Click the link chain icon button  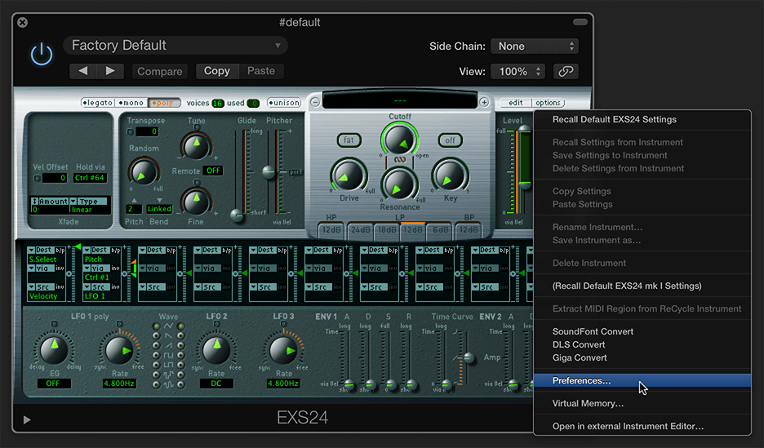pyautogui.click(x=566, y=72)
